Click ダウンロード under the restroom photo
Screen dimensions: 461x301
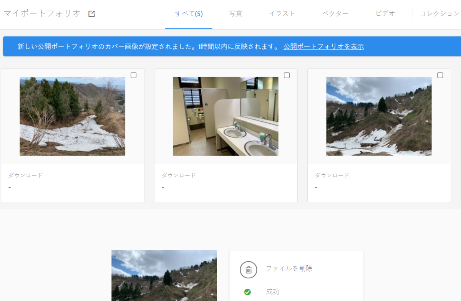point(179,175)
